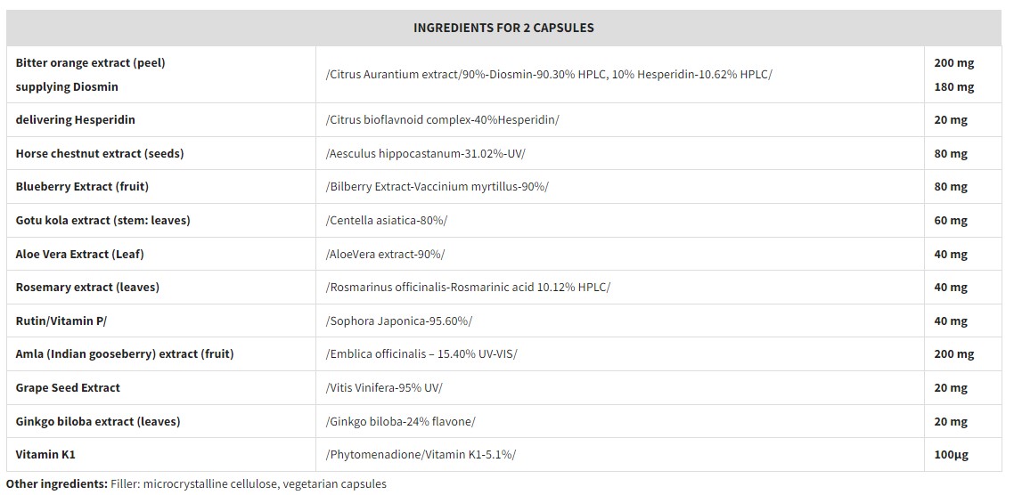Click the "INGREDIENTS FOR 2 CAPSULES" table header
The image size is (1014, 495).
coord(503,28)
